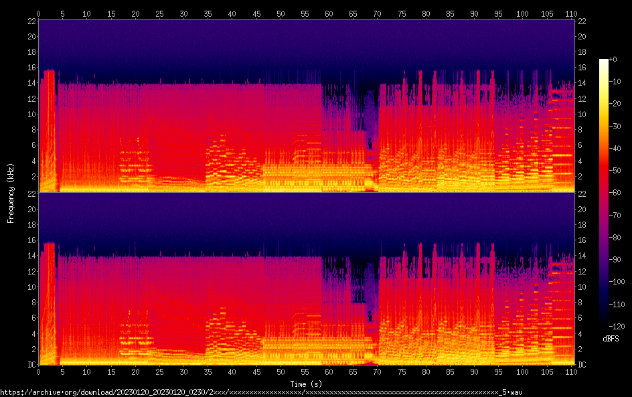Click the 110 second mark on the top time axis
632x397 pixels.
coord(571,13)
